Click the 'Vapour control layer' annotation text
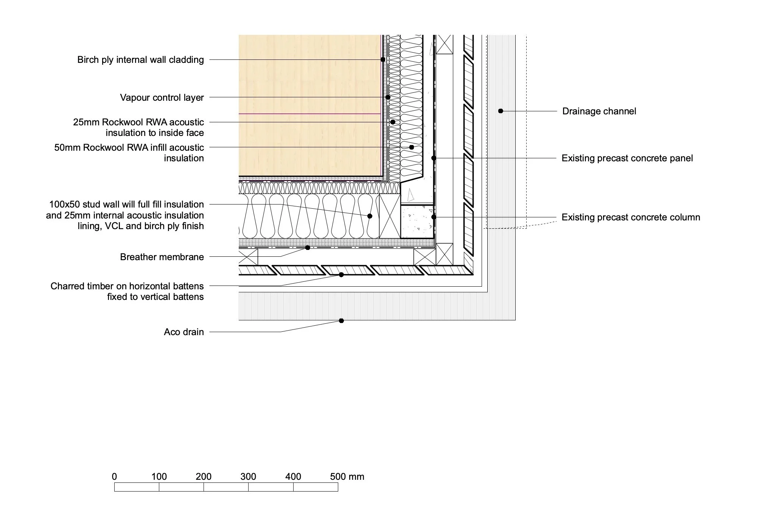Screen dimensions: 765x526 click(162, 98)
